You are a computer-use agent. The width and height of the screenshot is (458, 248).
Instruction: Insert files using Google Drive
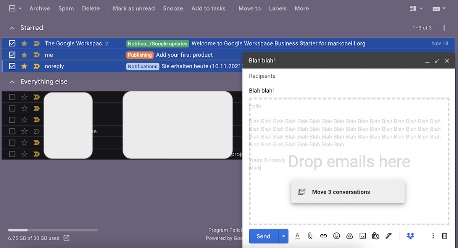pos(349,236)
